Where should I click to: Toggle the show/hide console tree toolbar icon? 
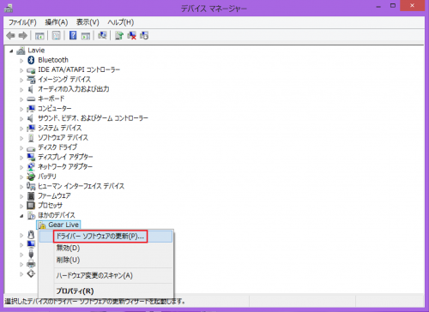point(39,36)
